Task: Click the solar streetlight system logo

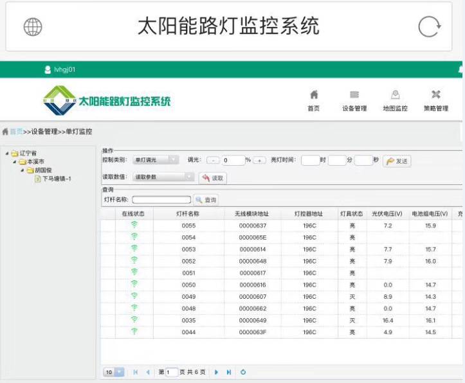Action: click(x=107, y=101)
